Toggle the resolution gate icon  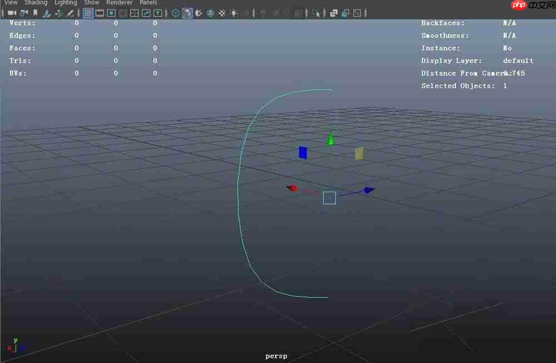click(111, 13)
